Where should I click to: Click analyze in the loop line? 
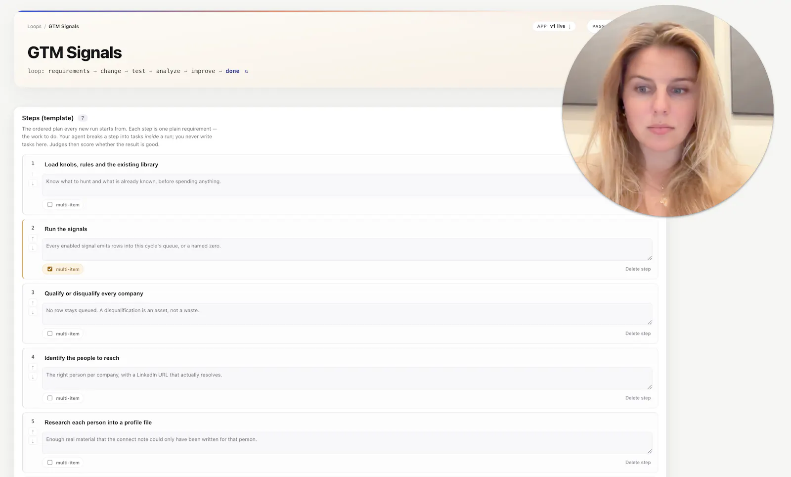click(x=168, y=71)
